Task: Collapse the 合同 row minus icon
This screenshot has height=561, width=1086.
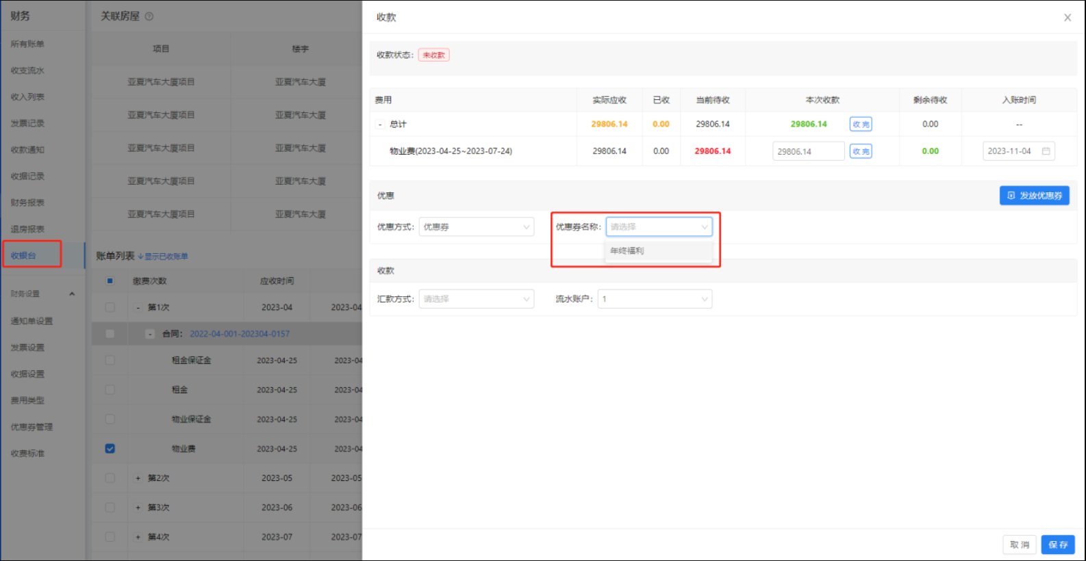Action: point(151,334)
